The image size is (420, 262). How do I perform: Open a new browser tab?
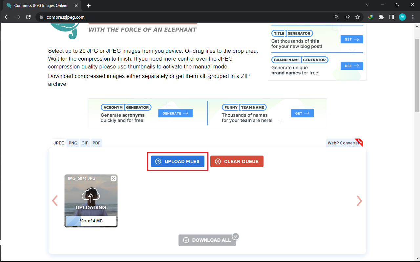tap(89, 6)
